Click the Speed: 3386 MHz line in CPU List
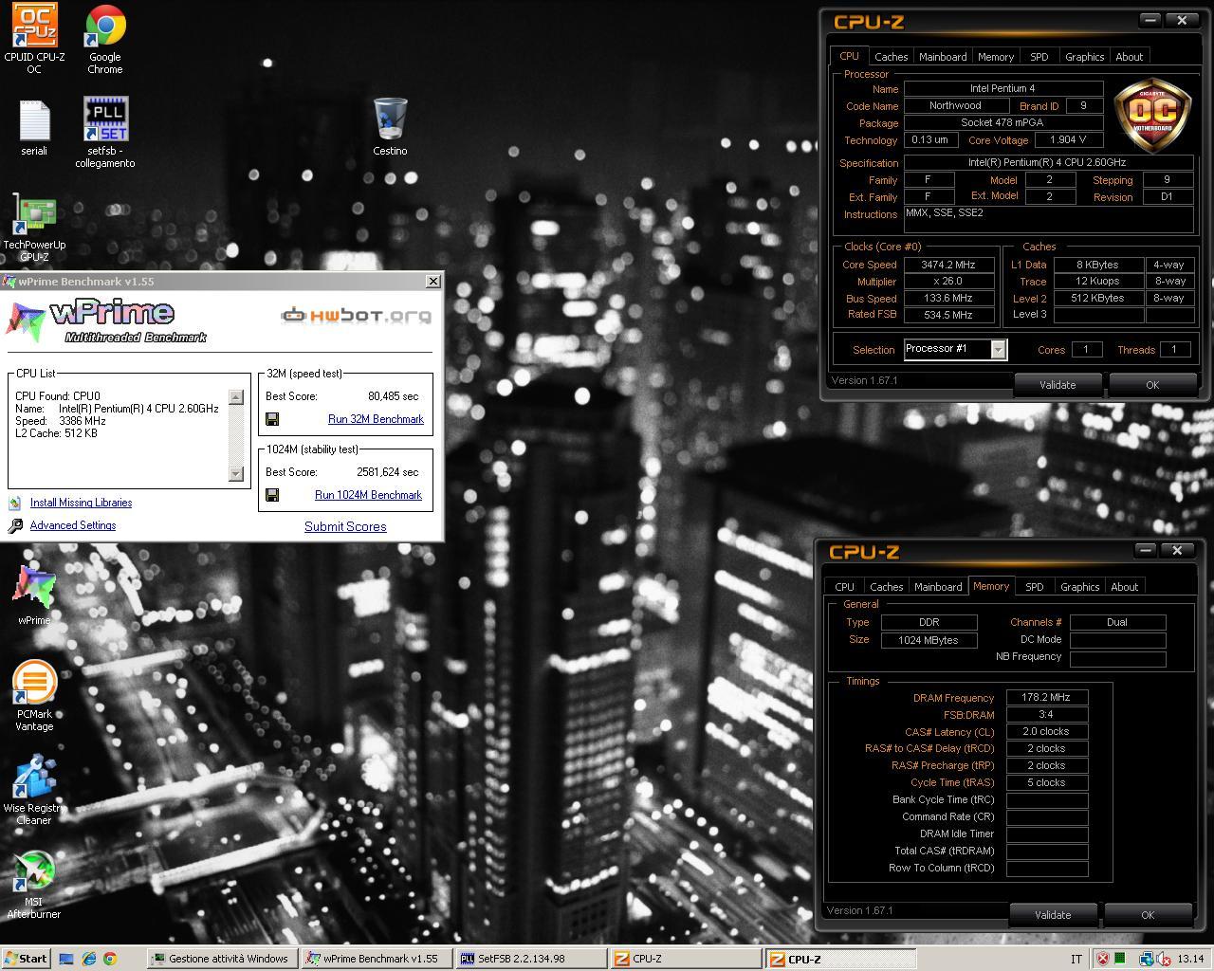The width and height of the screenshot is (1214, 971). click(x=61, y=421)
